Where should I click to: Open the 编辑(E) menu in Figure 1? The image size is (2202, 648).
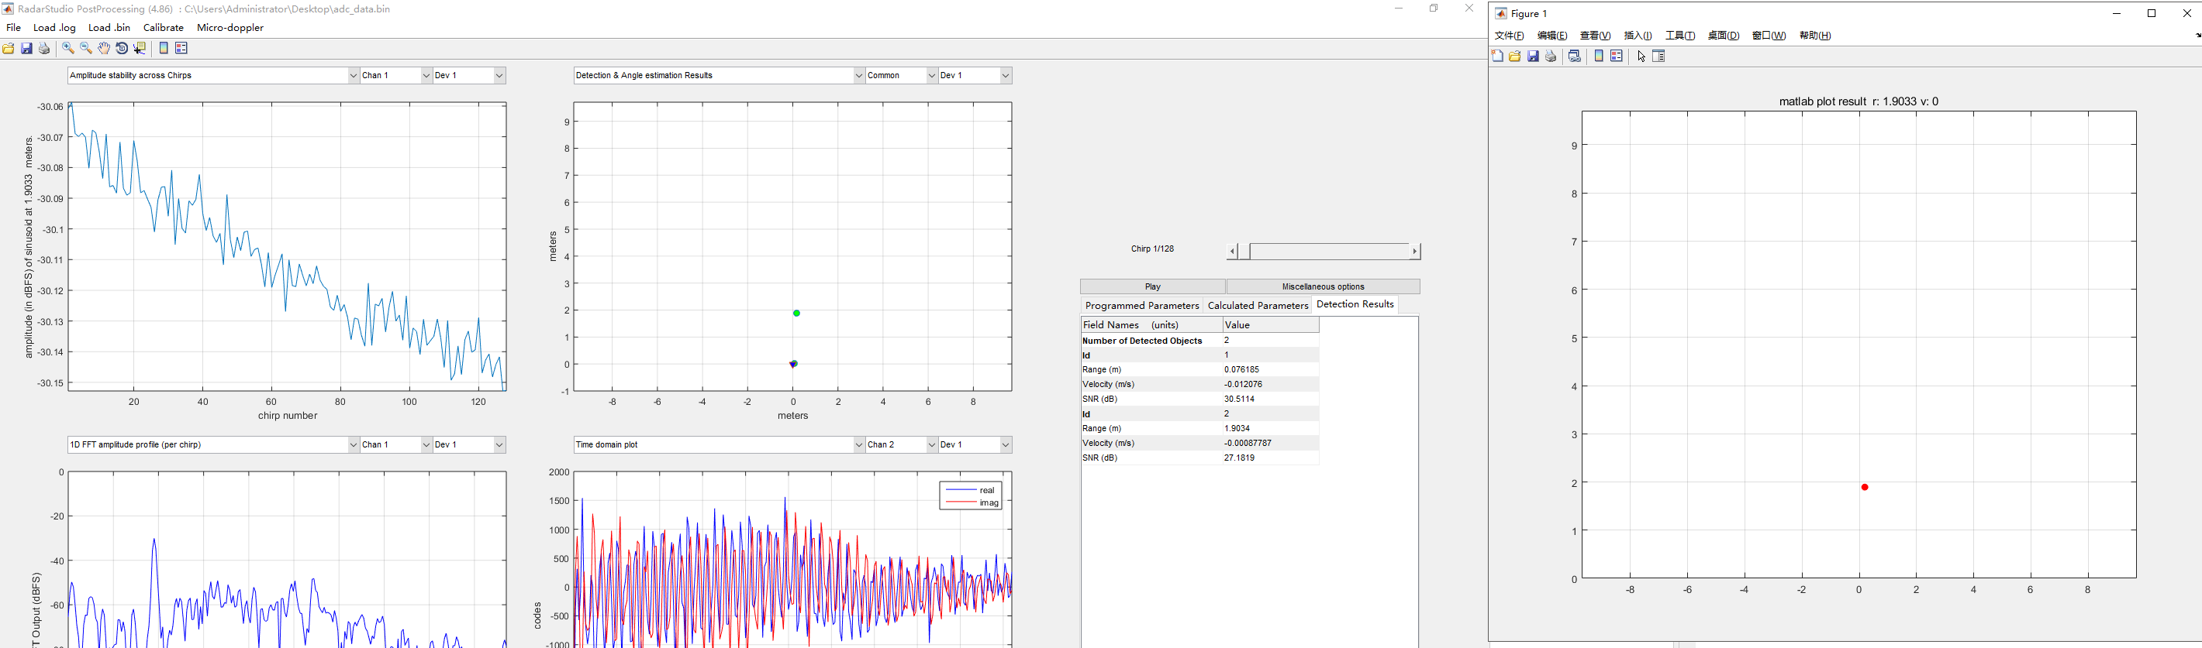[x=1551, y=36]
